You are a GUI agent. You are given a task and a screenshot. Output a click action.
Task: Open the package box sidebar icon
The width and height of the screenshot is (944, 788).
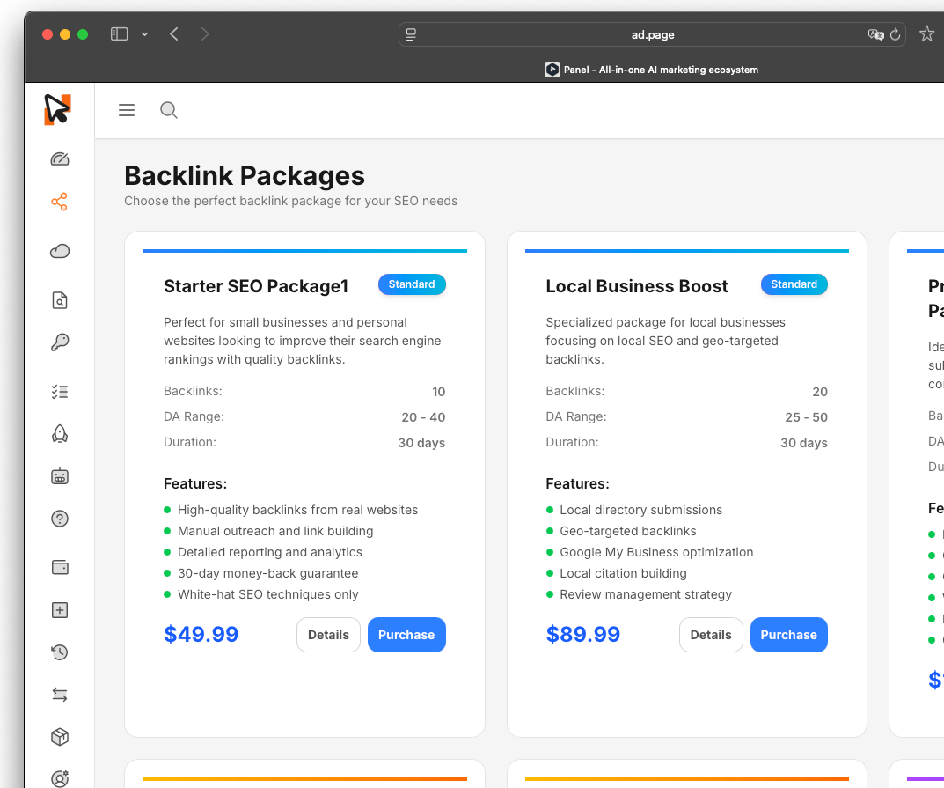59,737
